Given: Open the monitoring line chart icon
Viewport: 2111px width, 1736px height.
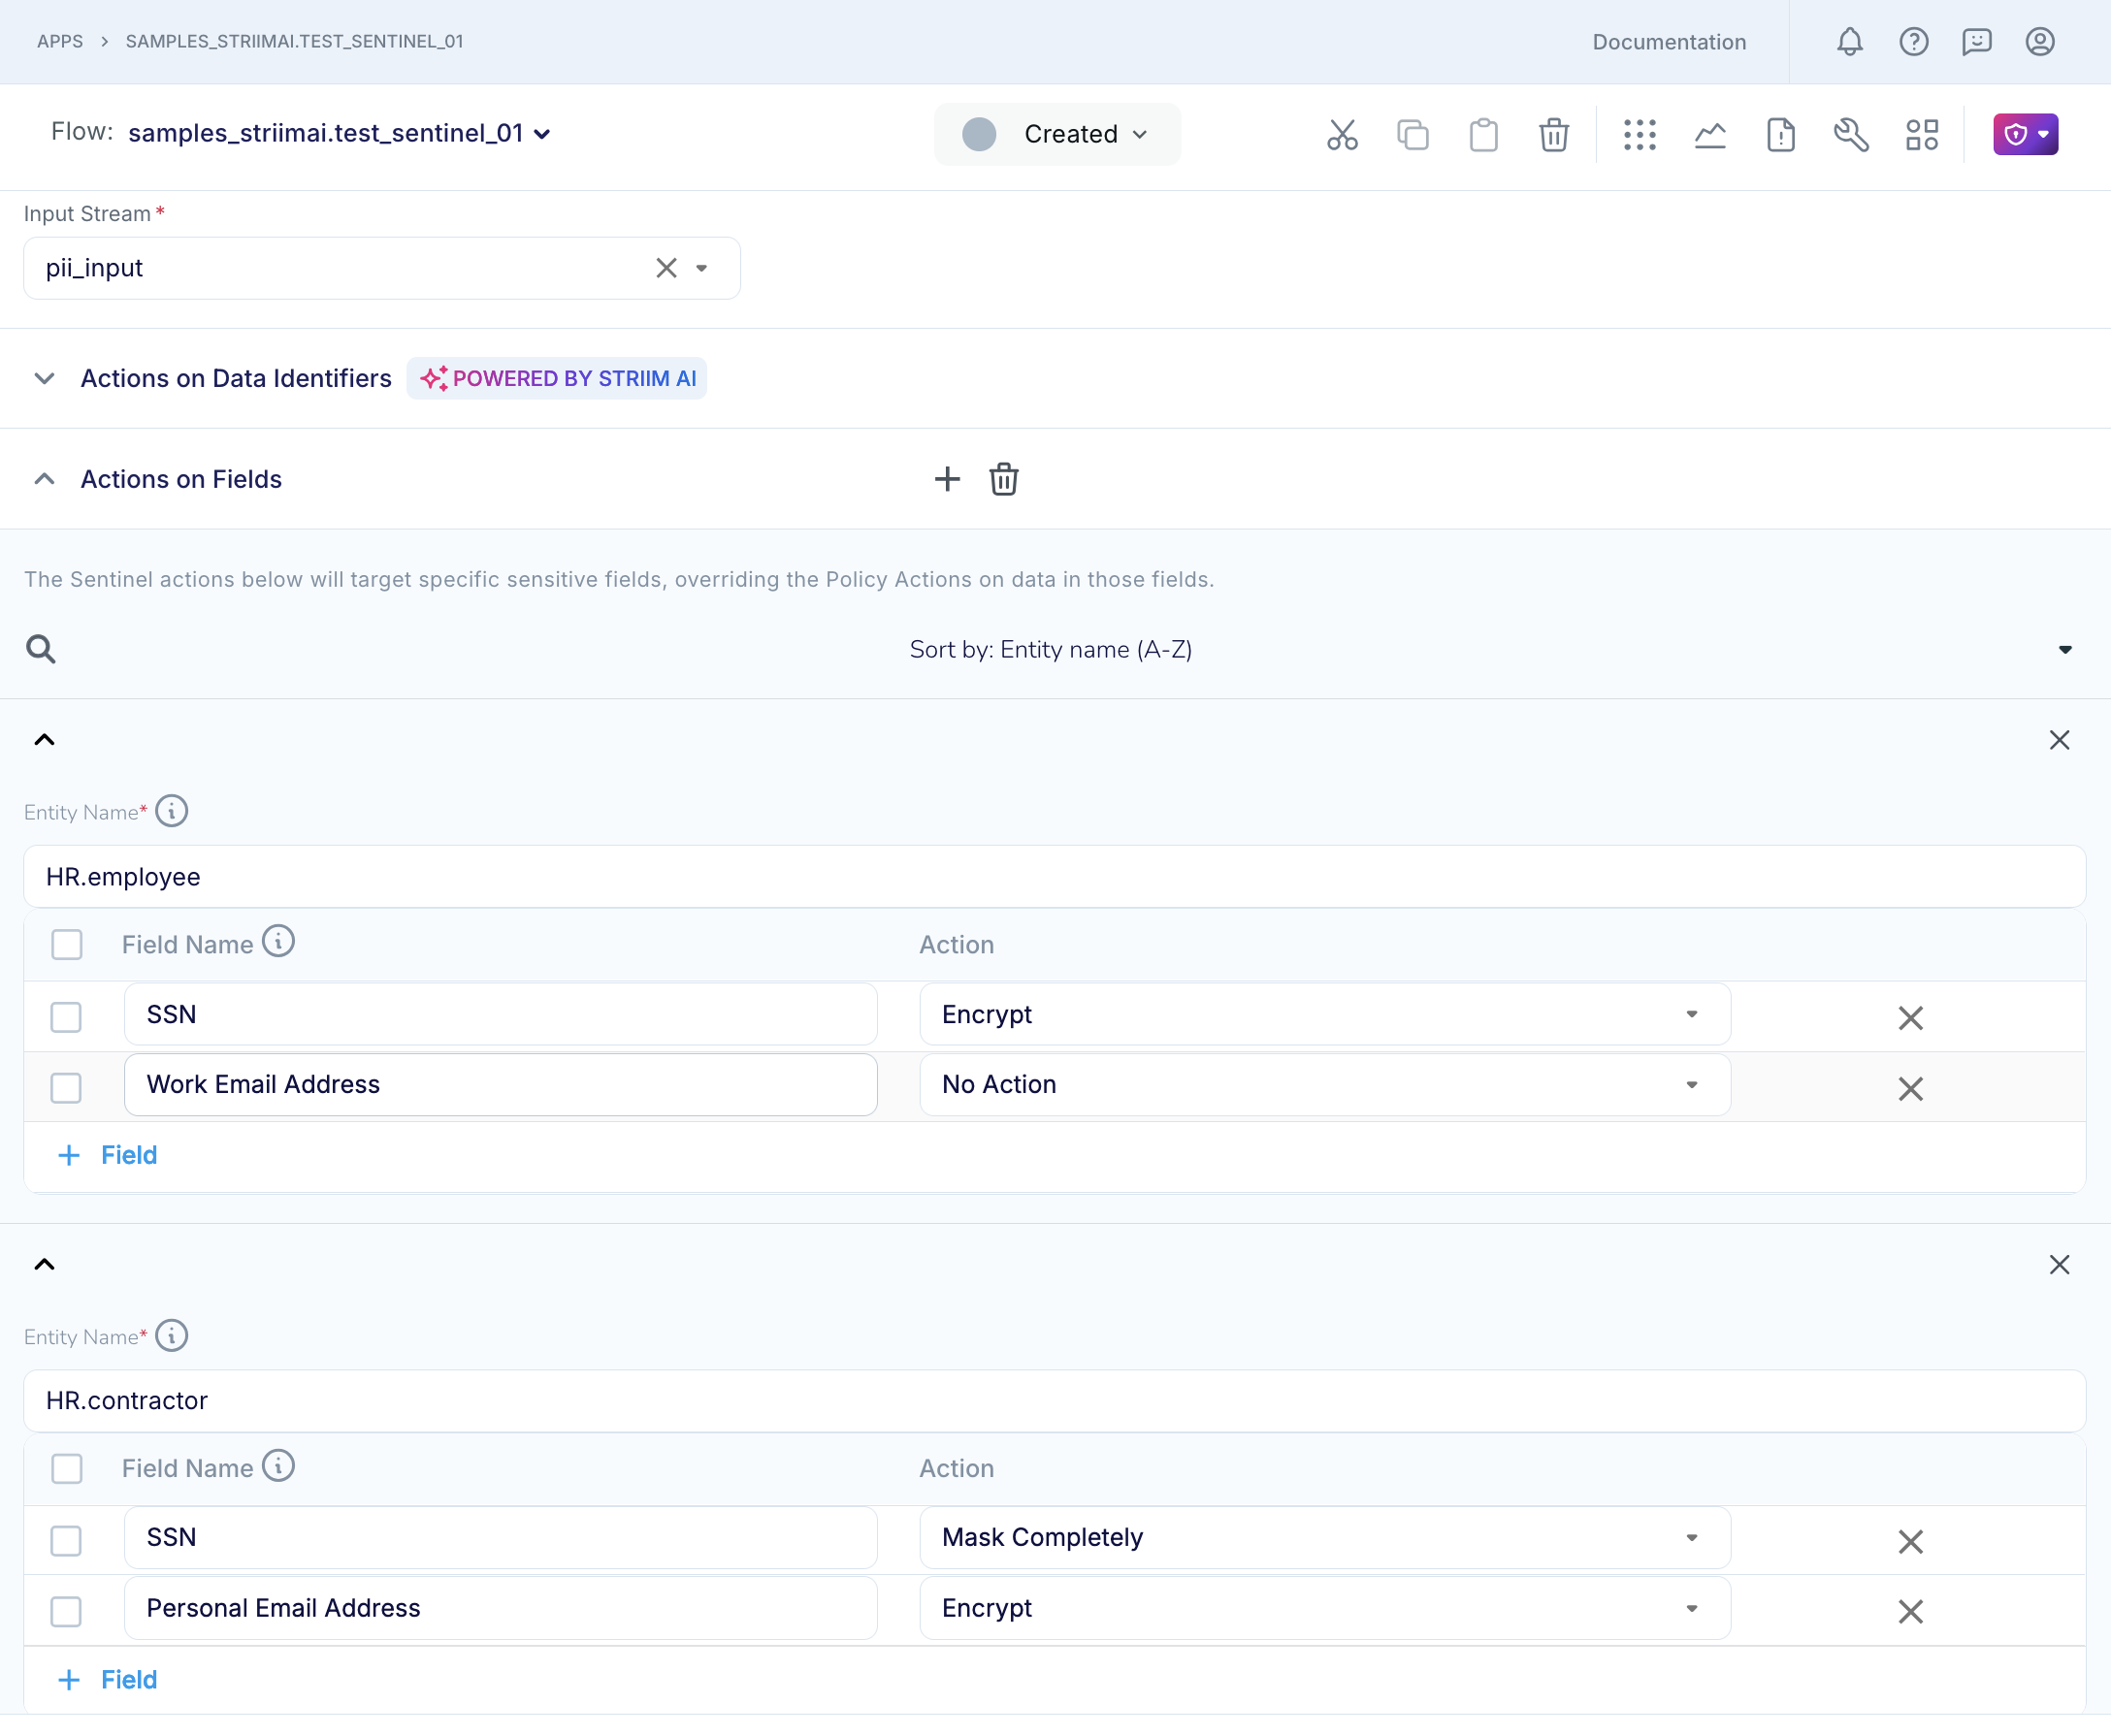Looking at the screenshot, I should click(1709, 134).
